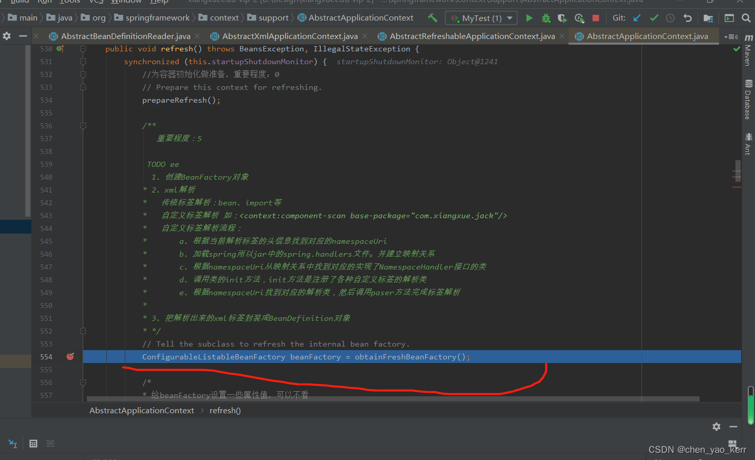This screenshot has width=755, height=460.
Task: Open debug panel settings gear
Action: [716, 427]
